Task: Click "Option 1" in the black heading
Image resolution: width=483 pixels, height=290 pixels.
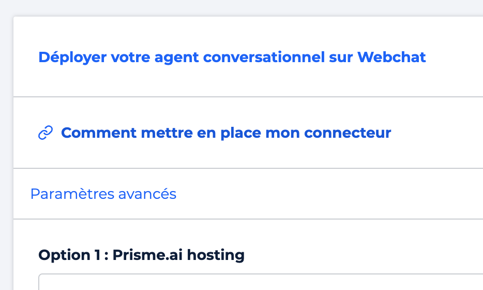Action: pyautogui.click(x=69, y=255)
